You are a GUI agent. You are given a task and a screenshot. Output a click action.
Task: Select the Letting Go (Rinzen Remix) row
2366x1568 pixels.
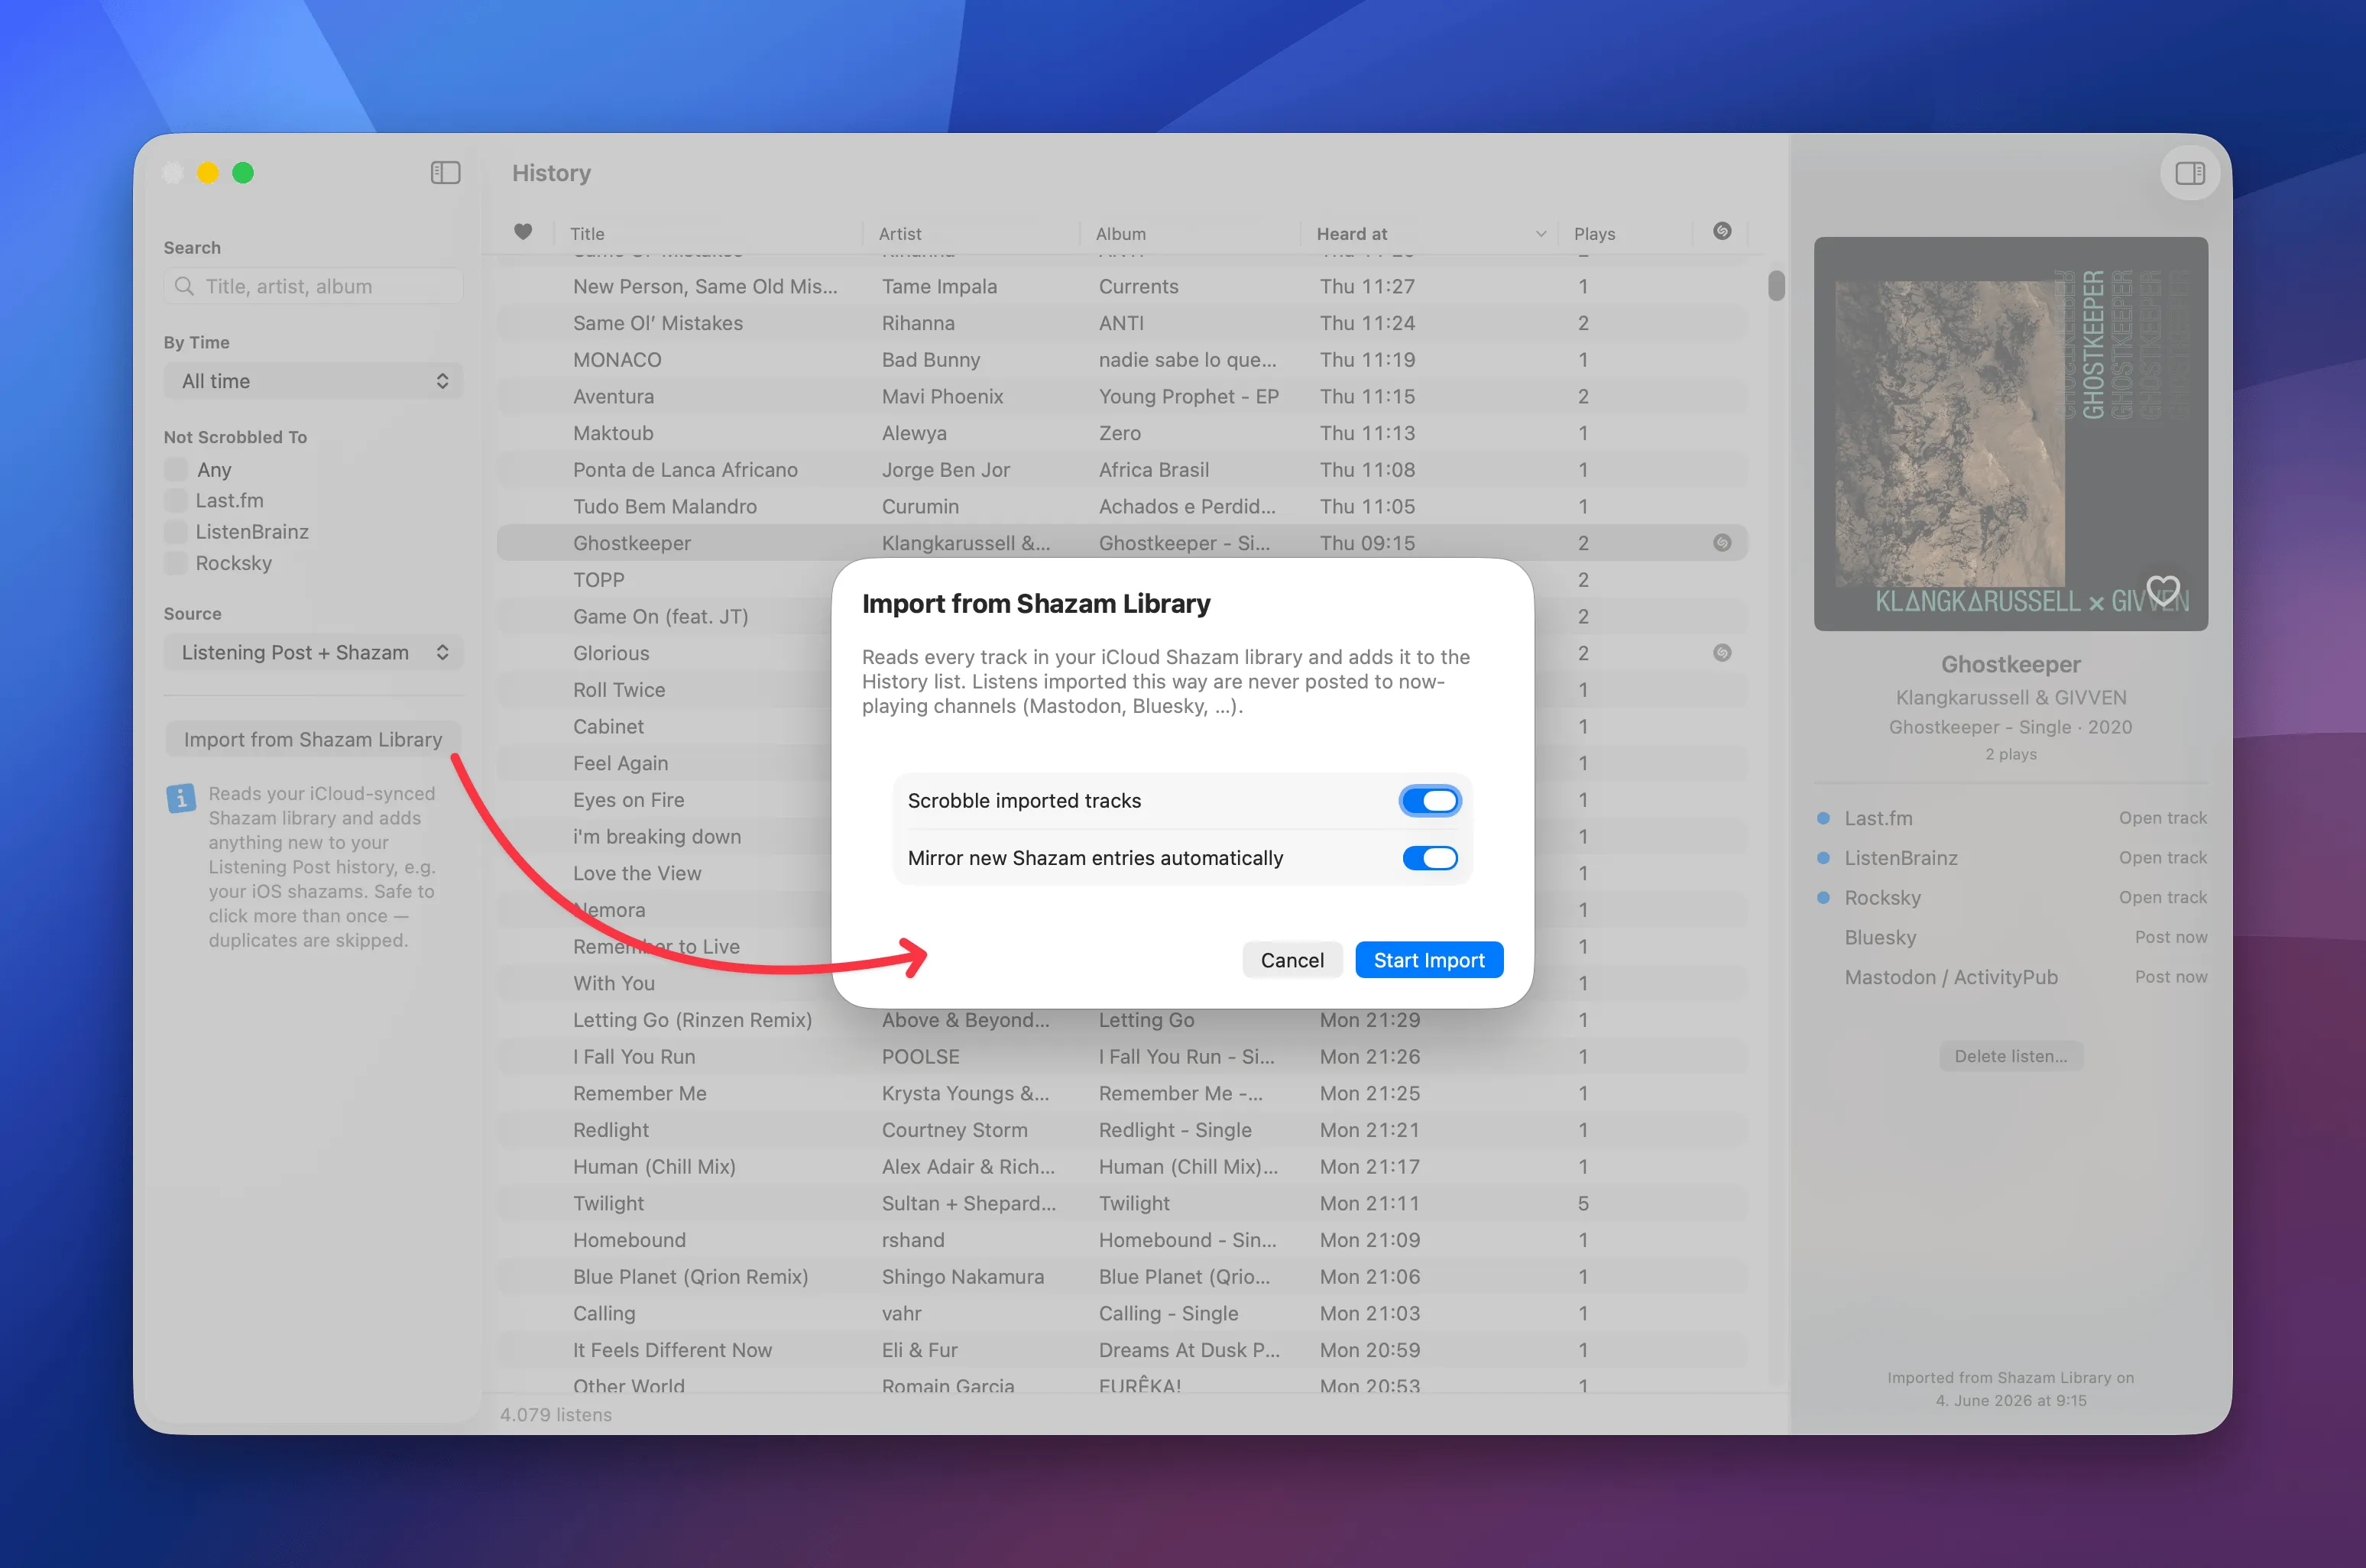pos(1122,1020)
